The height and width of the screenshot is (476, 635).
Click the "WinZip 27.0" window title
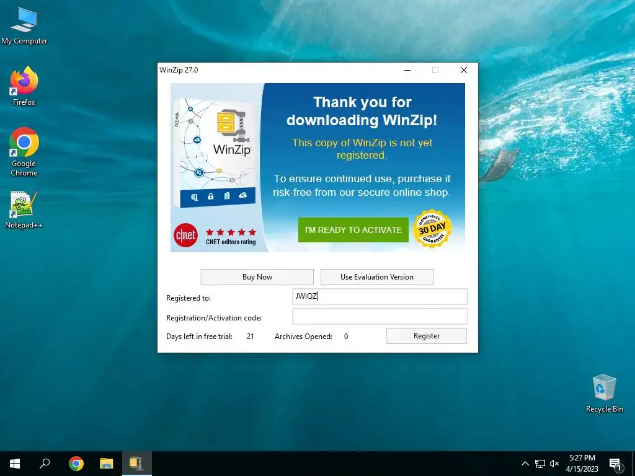point(179,70)
